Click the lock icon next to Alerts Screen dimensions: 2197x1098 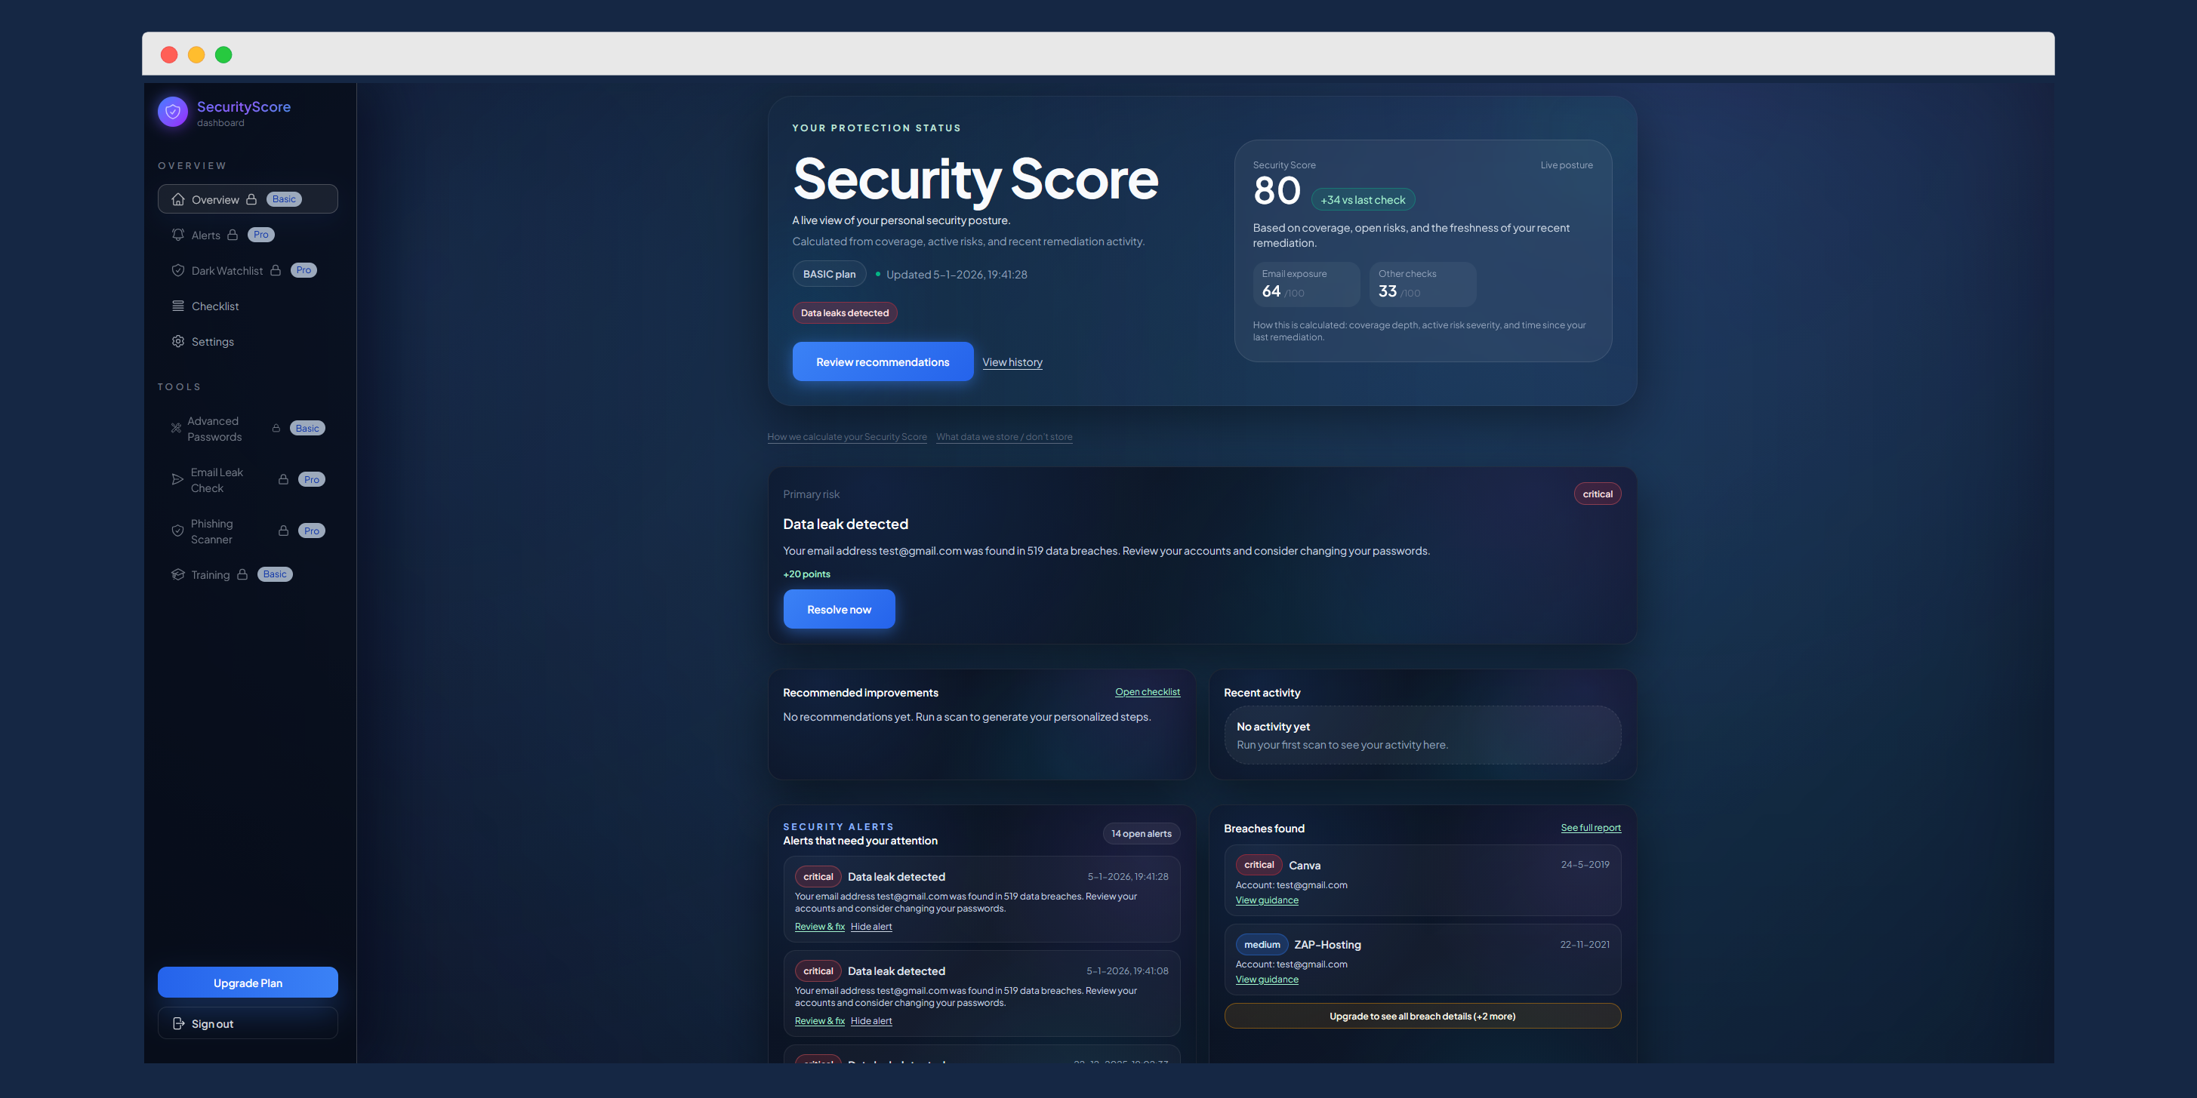tap(231, 235)
